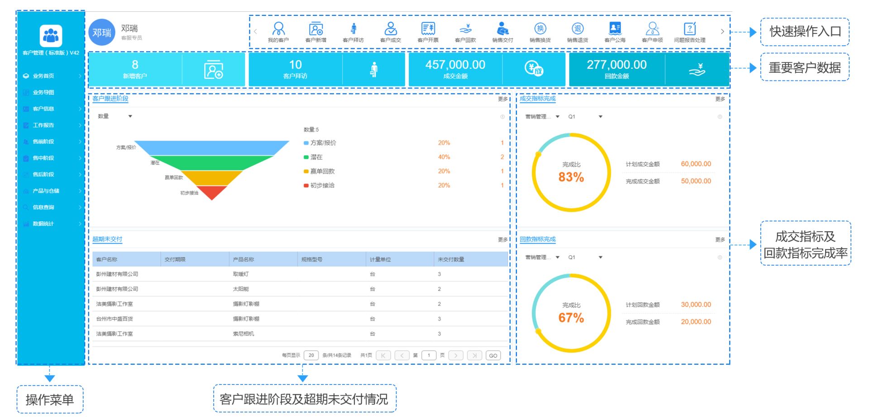Click the 销售换货 exchange icon
The image size is (869, 417).
coord(540,30)
